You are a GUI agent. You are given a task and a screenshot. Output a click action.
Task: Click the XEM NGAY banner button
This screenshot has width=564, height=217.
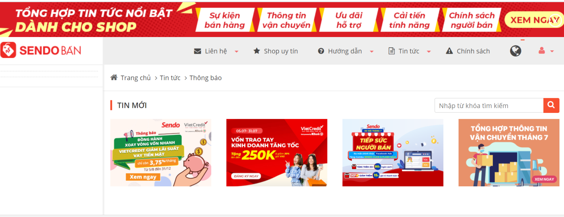click(534, 20)
